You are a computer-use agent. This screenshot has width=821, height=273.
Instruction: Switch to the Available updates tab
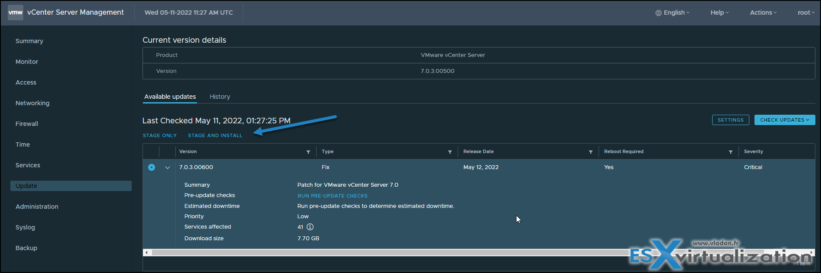coord(170,97)
